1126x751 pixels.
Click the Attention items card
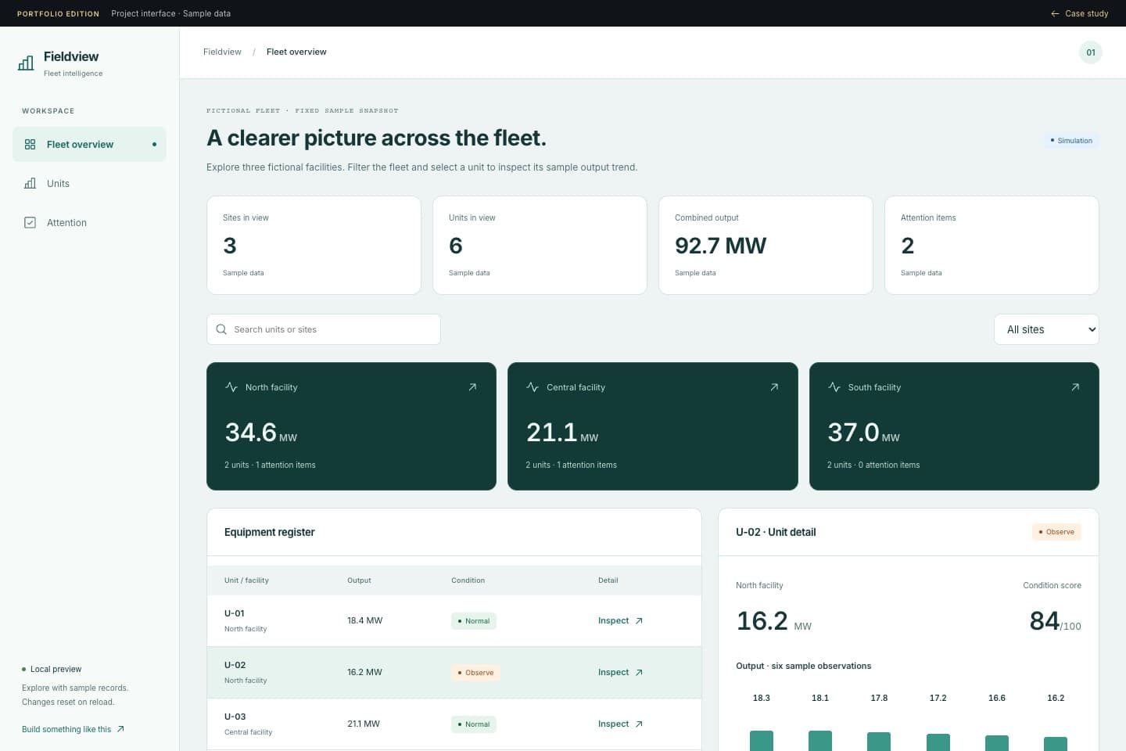tap(992, 245)
